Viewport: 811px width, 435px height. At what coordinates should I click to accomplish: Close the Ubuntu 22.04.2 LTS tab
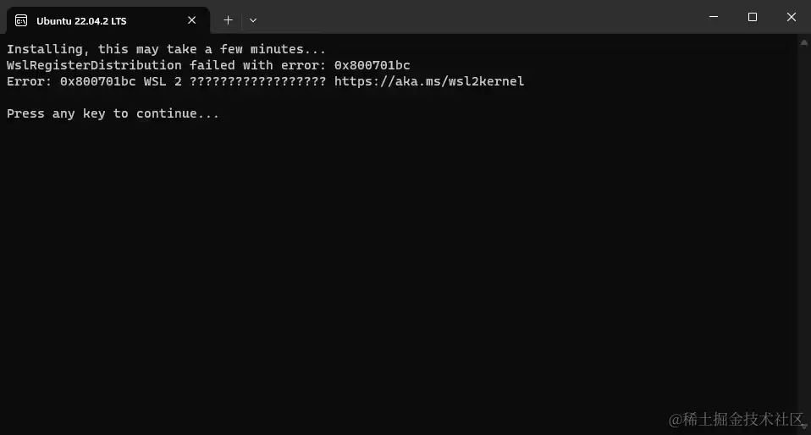(x=192, y=20)
